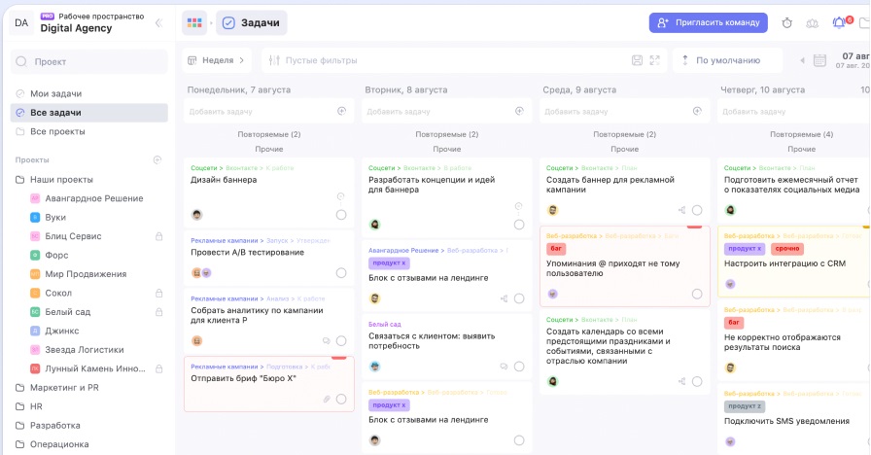Screen dimensions: 871x455
Task: Click the plus icon in Wednesday's add task field
Action: (697, 111)
